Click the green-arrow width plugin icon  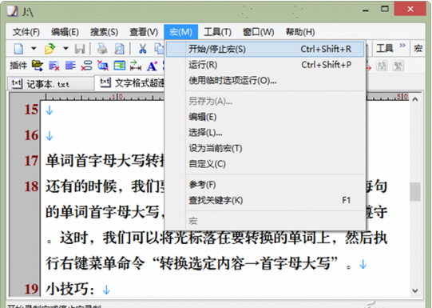(136, 66)
